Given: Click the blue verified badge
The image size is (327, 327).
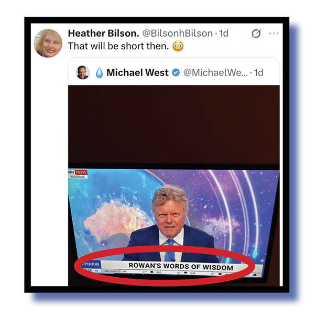Looking at the screenshot, I should 176,72.
